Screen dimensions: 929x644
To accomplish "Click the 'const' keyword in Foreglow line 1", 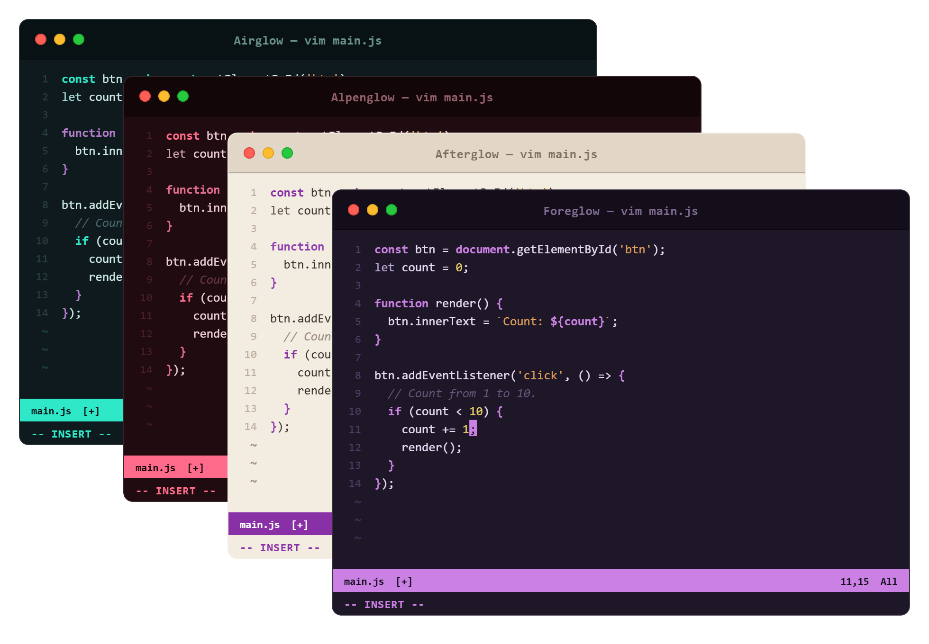I will point(391,250).
